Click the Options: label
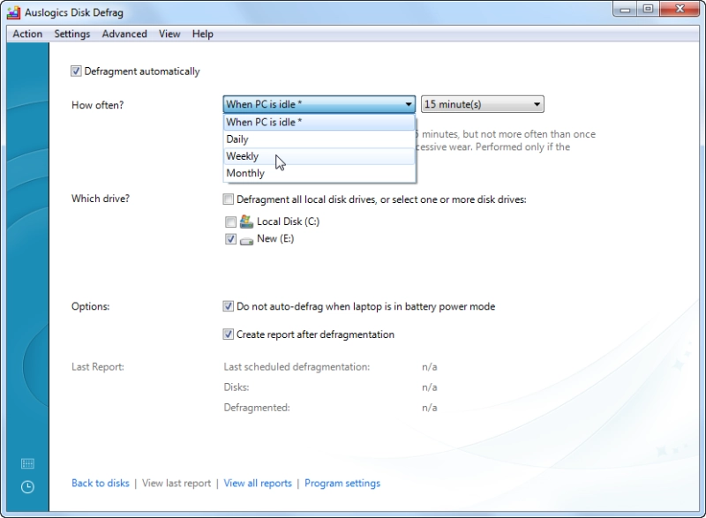Screen dimensions: 706x518 tap(91, 306)
